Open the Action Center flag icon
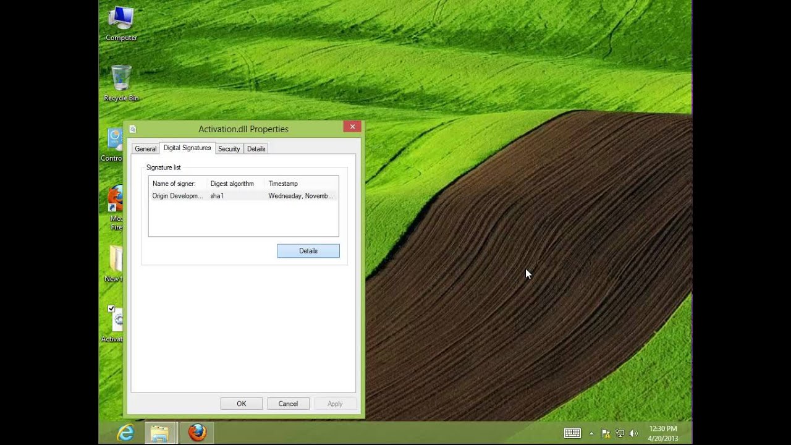Viewport: 791px width, 445px height. pos(606,433)
